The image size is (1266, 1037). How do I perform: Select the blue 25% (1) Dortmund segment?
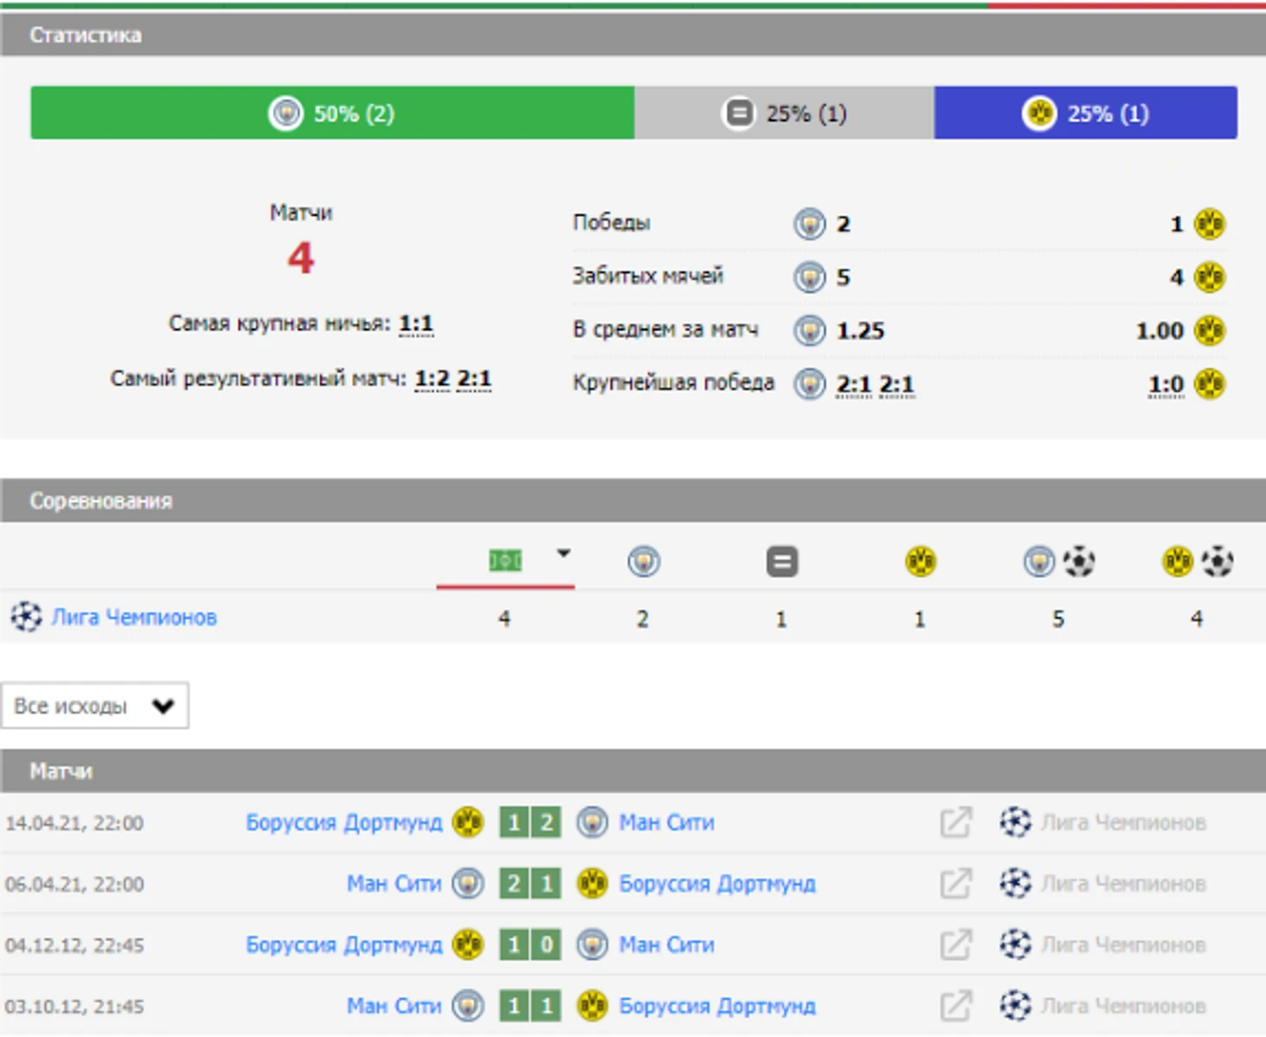point(1086,113)
